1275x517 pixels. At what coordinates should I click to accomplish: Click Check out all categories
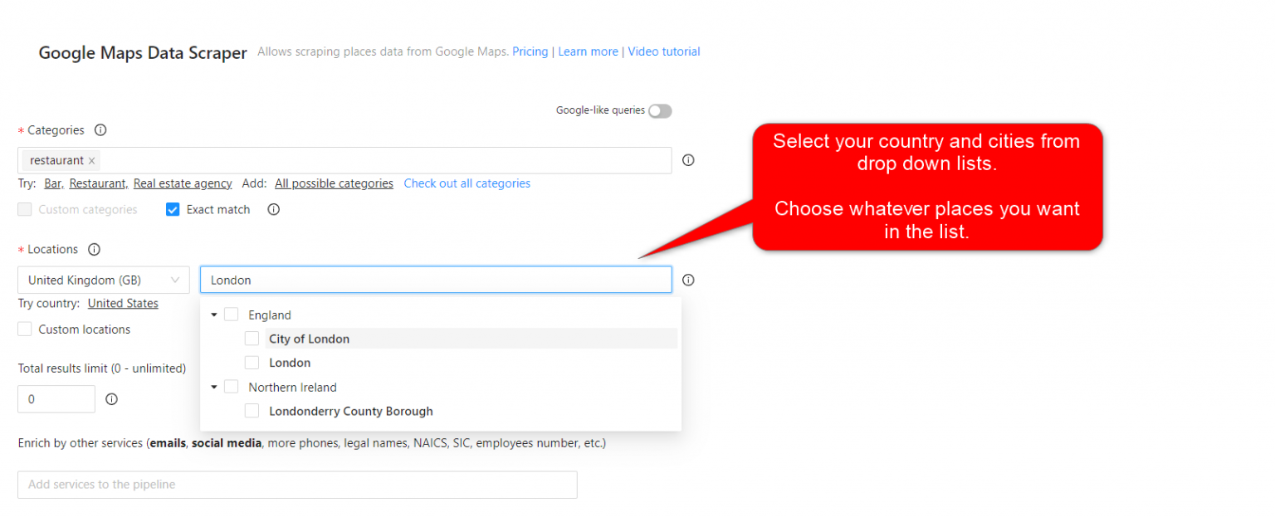click(x=467, y=183)
